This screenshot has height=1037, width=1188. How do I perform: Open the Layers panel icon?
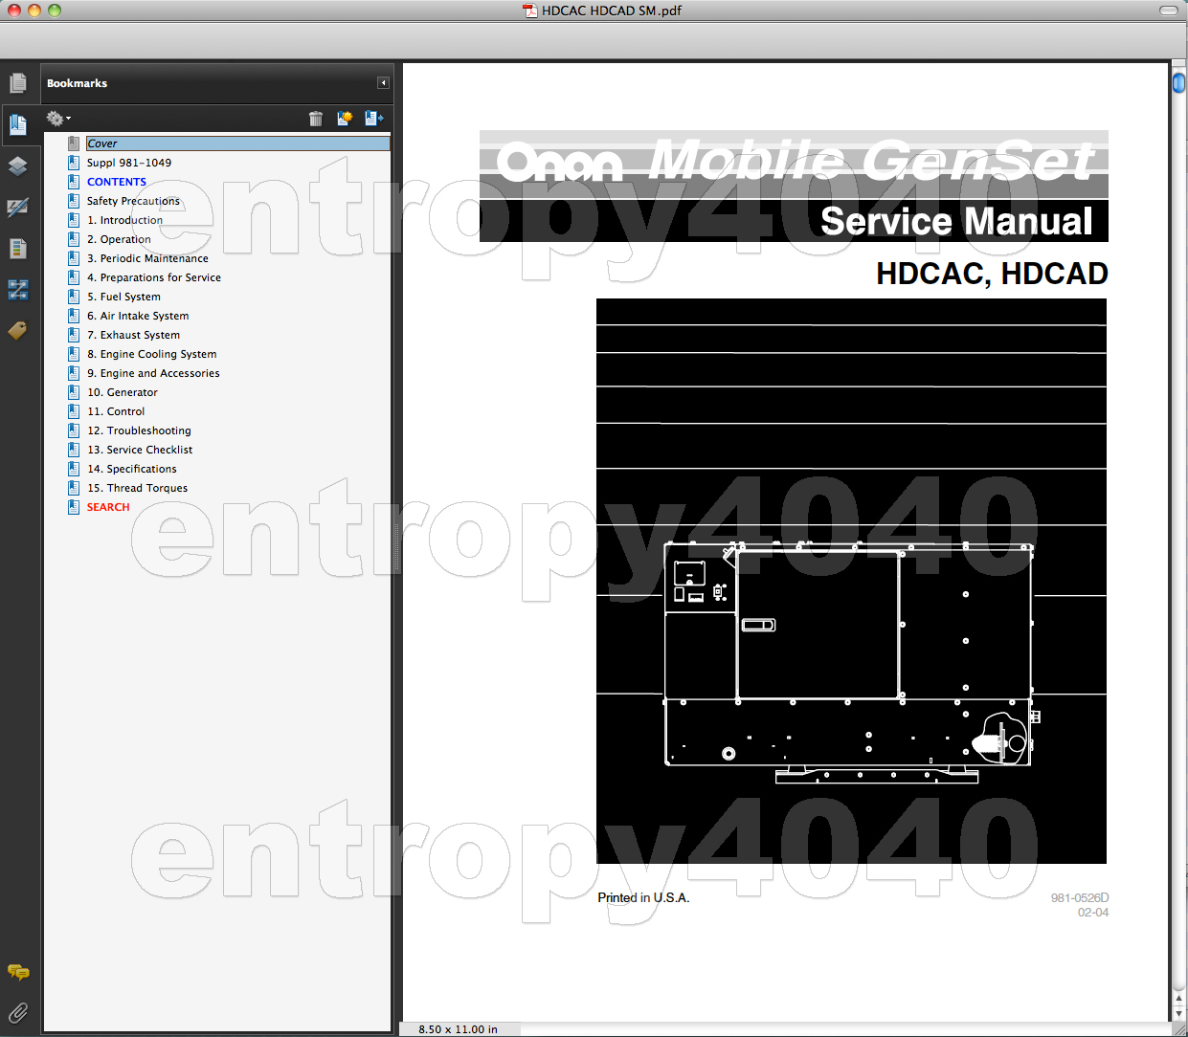click(x=17, y=165)
